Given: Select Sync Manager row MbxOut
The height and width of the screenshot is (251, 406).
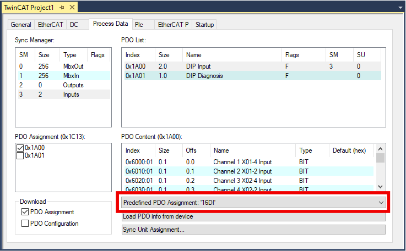Looking at the screenshot, I should point(64,66).
